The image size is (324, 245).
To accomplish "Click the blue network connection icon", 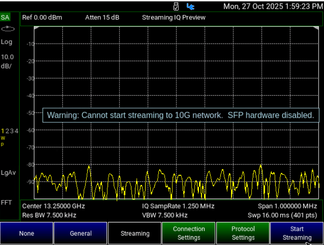I will (x=190, y=7).
